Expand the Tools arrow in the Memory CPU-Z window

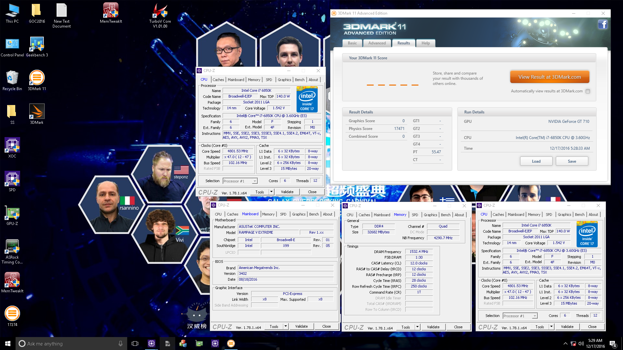[x=418, y=327]
